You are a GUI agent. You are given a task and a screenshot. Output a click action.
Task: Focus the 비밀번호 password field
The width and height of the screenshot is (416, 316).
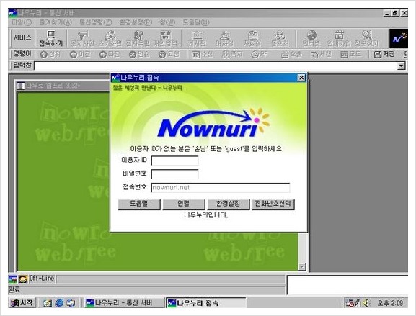[175, 174]
